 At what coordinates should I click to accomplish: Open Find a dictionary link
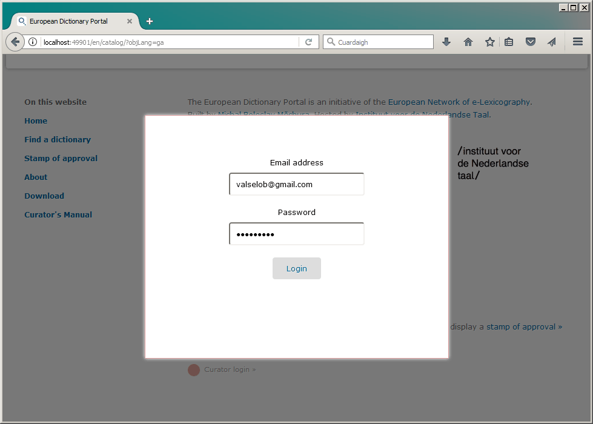coord(58,139)
